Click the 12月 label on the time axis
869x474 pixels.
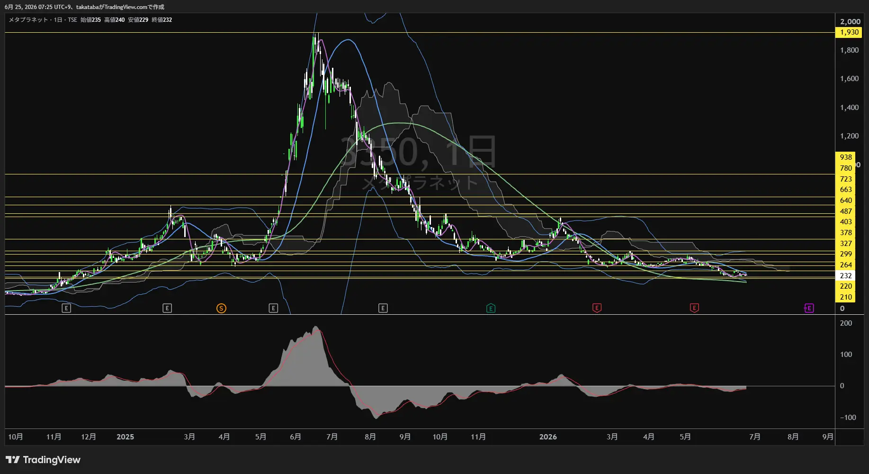pyautogui.click(x=89, y=437)
